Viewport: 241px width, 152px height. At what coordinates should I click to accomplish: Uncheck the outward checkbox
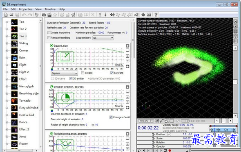(x=112, y=73)
